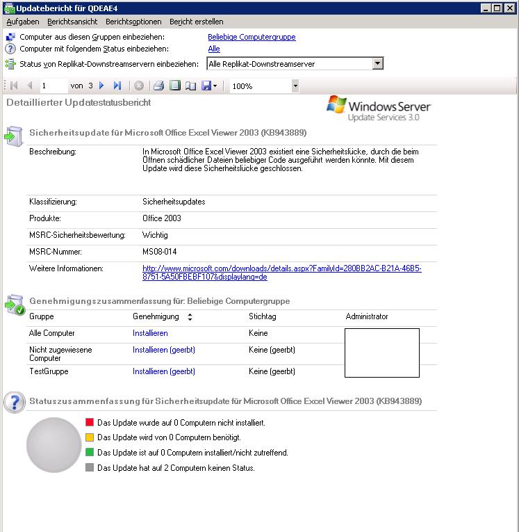Click Keine Stichtag for Alle Computer
Viewport: 519px width, 532px height.
258,333
